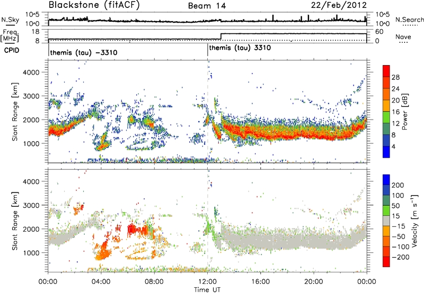This screenshot has height=293, width=424.
Task: Click the "Nave" legend label
Action: [403, 37]
